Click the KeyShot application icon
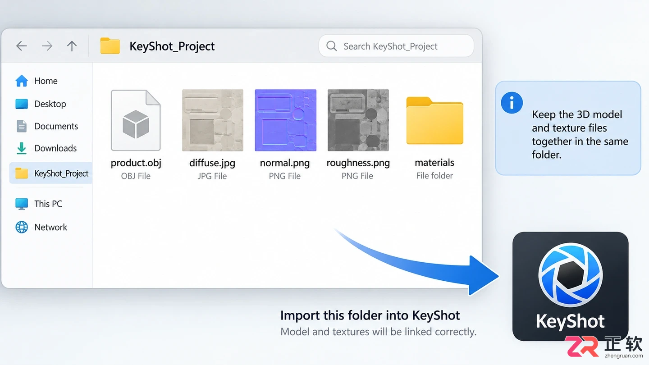649x365 pixels. (571, 286)
